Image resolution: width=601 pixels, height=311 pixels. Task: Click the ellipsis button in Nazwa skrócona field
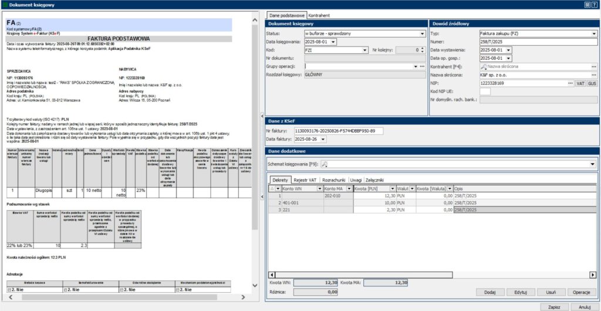tap(595, 75)
